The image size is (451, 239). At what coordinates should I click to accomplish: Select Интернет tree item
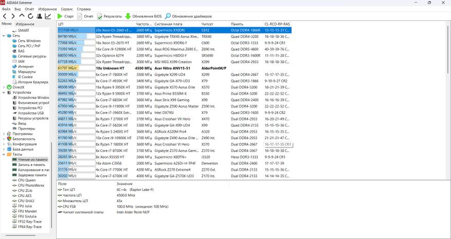click(x=26, y=67)
